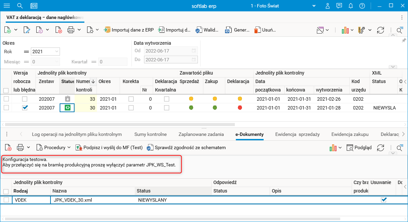Open the hamburger main menu
Image resolution: width=408 pixels, height=222 pixels.
coord(7,6)
